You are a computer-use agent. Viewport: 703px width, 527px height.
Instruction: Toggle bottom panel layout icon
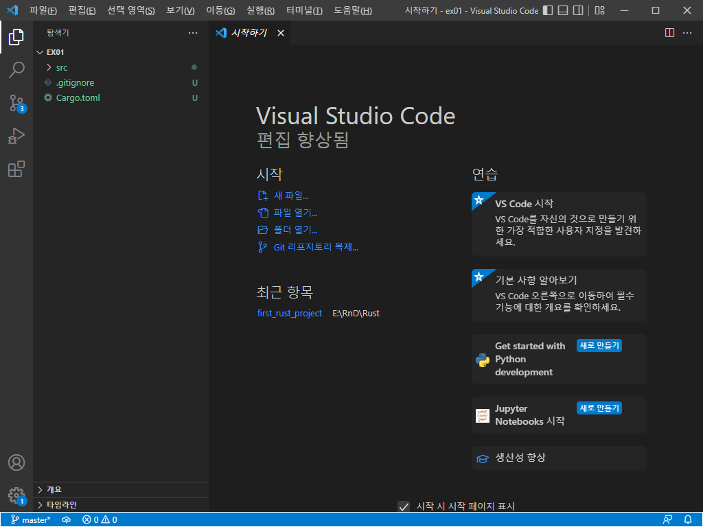tap(563, 10)
